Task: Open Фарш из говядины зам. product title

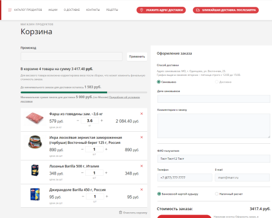Action: pyautogui.click(x=76, y=114)
